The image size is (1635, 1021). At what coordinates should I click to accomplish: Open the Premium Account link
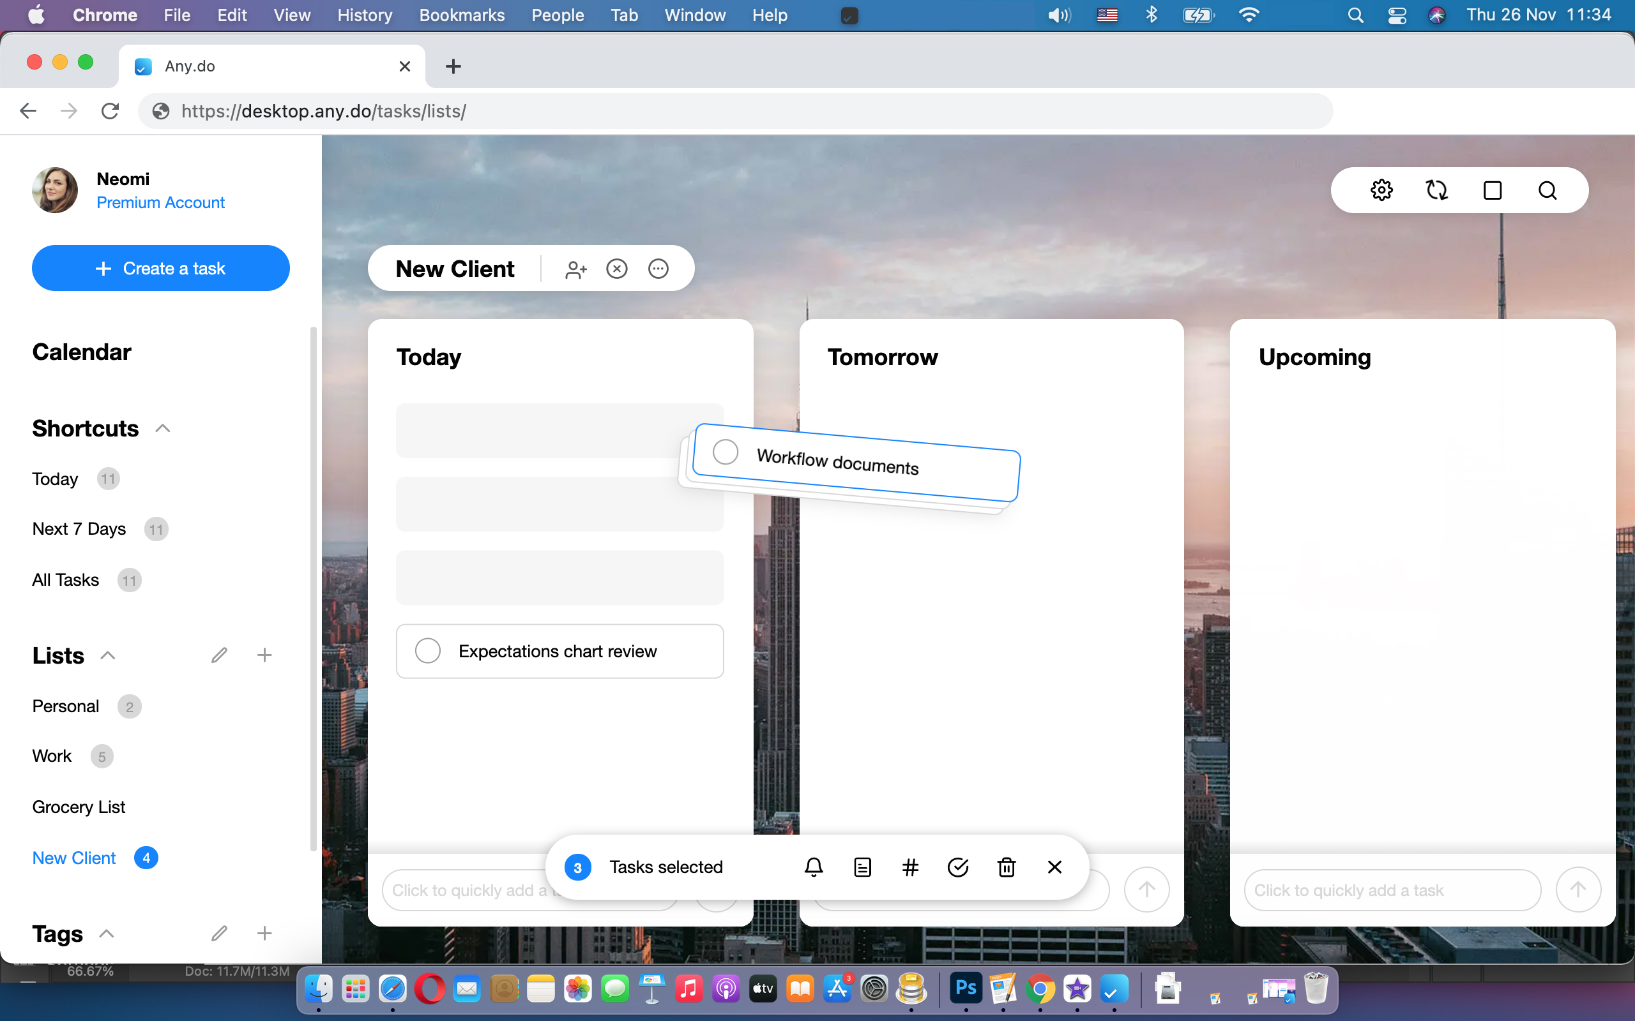pyautogui.click(x=160, y=202)
